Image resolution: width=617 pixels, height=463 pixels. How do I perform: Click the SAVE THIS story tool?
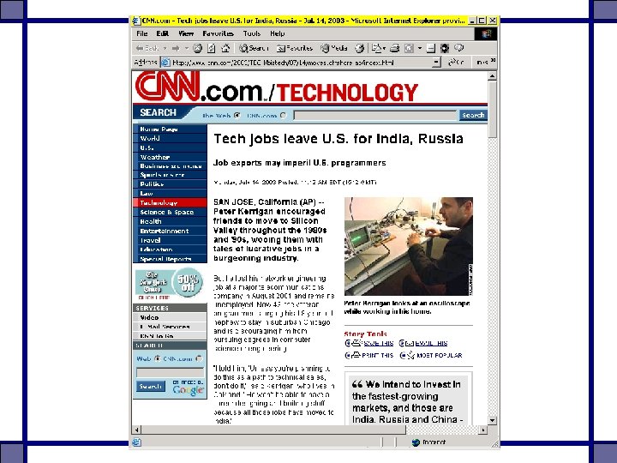368,343
